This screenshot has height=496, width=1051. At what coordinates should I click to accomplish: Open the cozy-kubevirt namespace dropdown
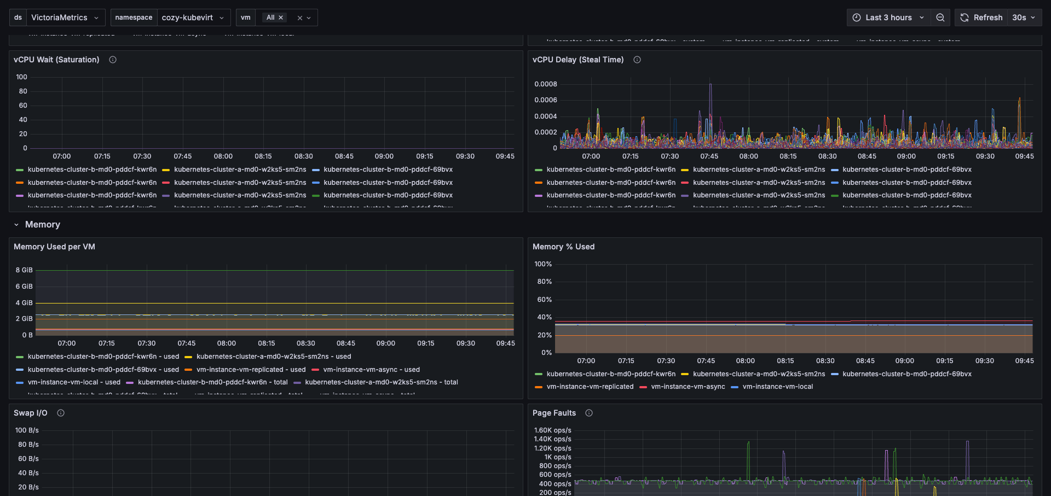tap(194, 17)
